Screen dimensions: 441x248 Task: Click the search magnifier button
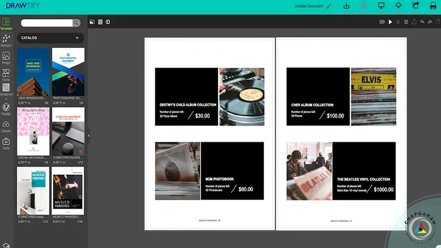click(x=76, y=23)
